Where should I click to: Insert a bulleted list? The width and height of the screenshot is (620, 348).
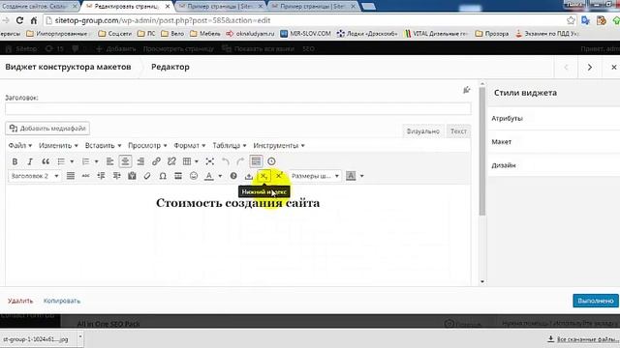coord(61,161)
